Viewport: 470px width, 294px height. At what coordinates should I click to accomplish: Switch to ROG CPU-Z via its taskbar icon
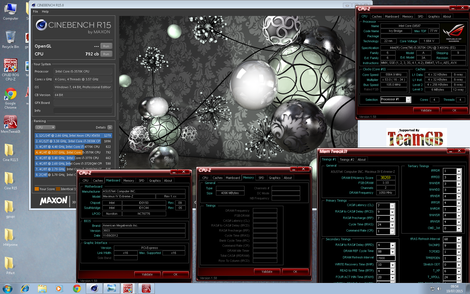(x=128, y=288)
